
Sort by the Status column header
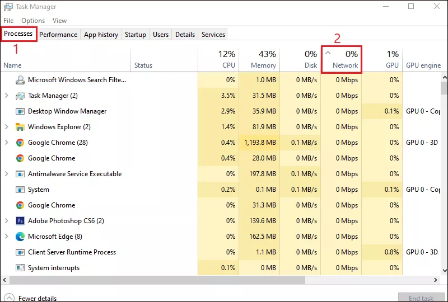pos(164,60)
